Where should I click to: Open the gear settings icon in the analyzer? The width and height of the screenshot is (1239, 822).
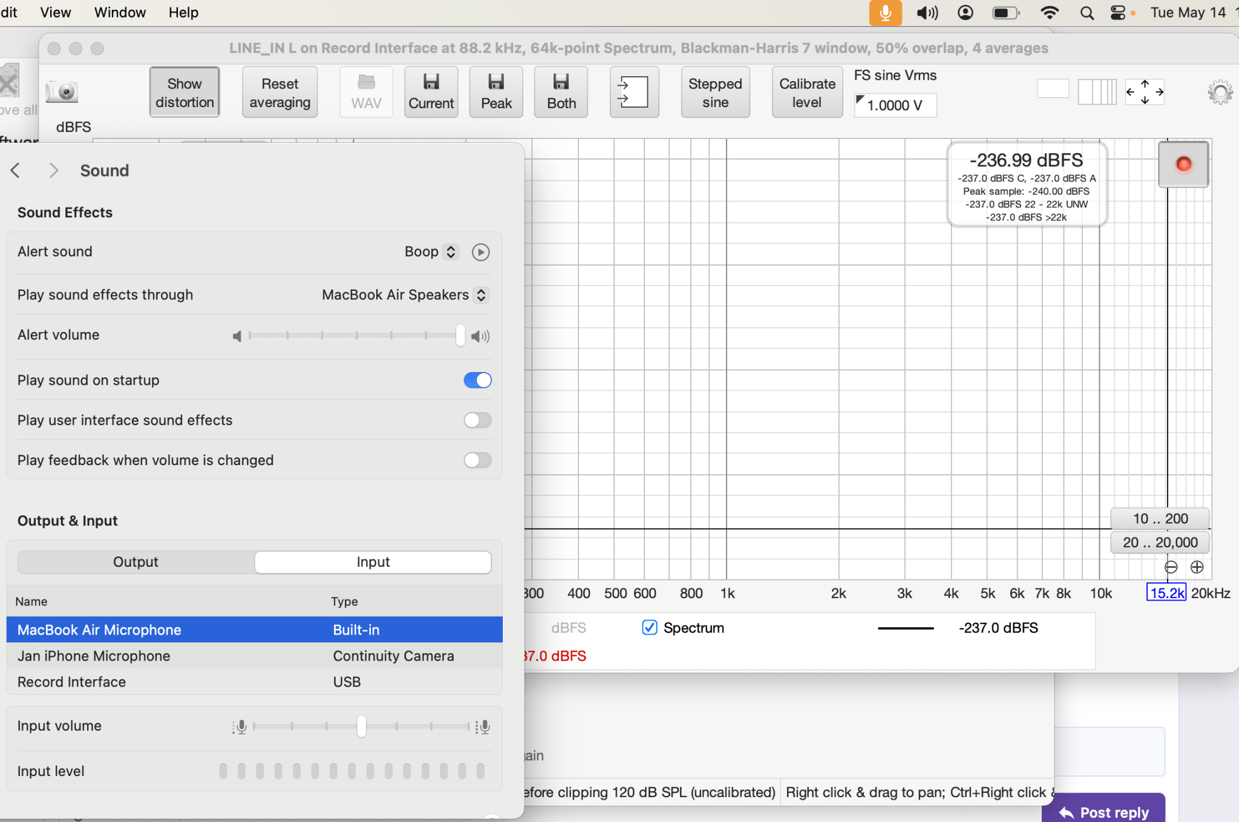(x=1220, y=92)
